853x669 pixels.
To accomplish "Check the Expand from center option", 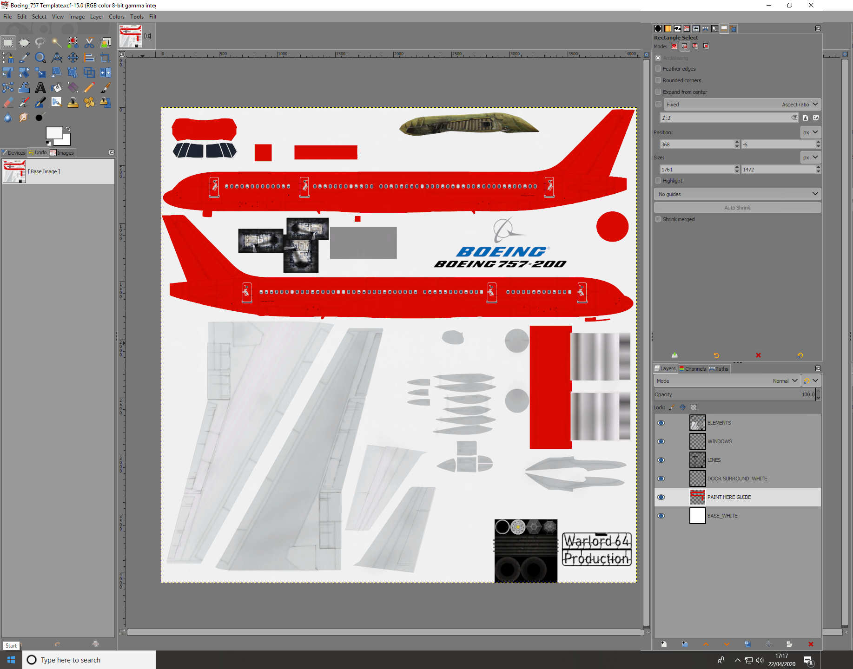I will (x=658, y=92).
